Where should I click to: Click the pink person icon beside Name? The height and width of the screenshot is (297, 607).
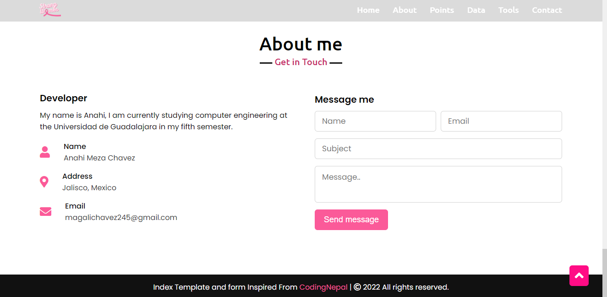click(x=45, y=152)
